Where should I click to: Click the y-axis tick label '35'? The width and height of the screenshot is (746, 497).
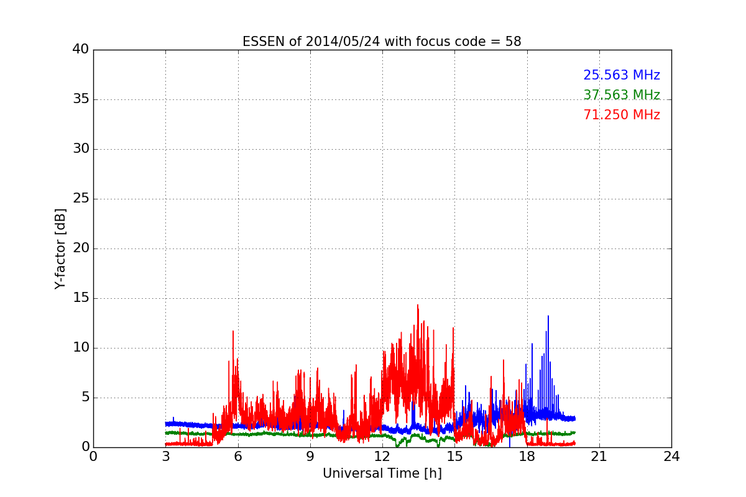click(x=81, y=99)
